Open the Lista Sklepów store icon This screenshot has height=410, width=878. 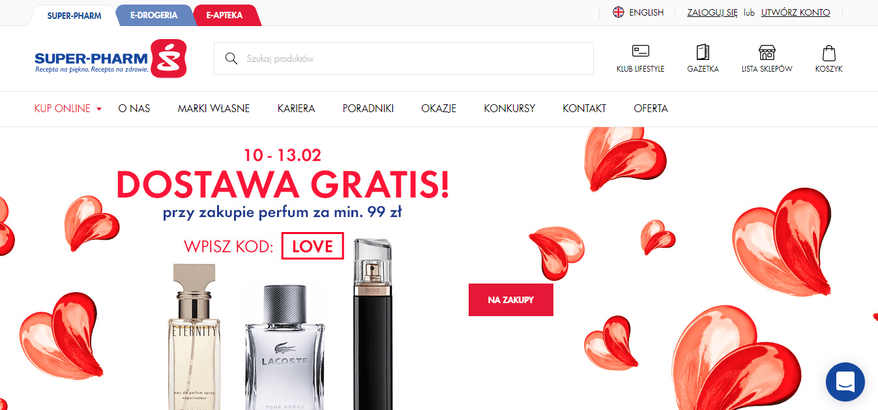[767, 52]
